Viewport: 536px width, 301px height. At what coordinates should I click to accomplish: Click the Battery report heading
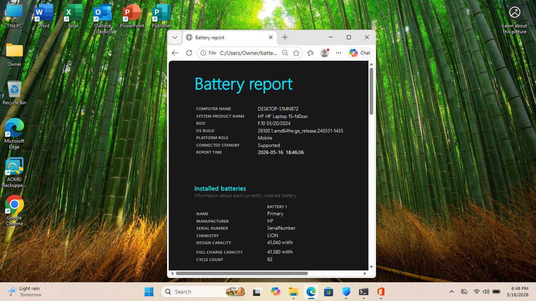tap(244, 84)
